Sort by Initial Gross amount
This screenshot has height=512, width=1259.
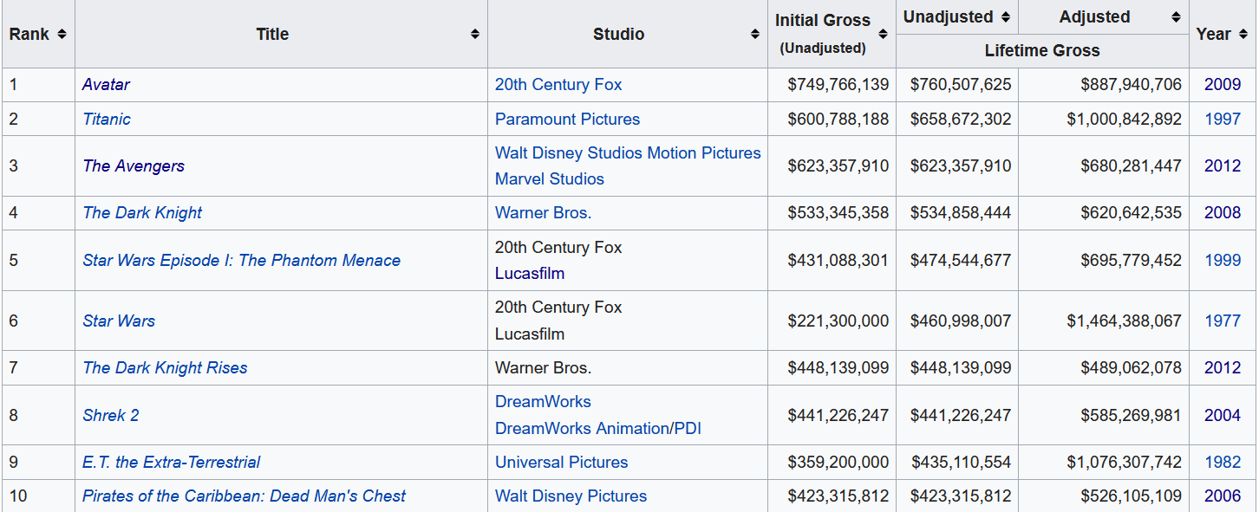[x=882, y=34]
